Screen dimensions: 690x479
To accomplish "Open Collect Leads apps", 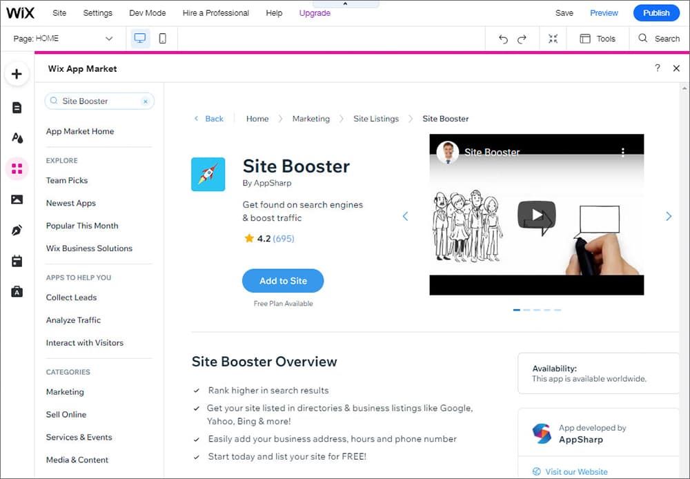I will (71, 297).
